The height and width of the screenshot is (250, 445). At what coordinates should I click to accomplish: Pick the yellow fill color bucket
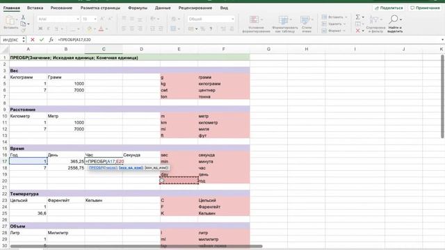(90, 29)
